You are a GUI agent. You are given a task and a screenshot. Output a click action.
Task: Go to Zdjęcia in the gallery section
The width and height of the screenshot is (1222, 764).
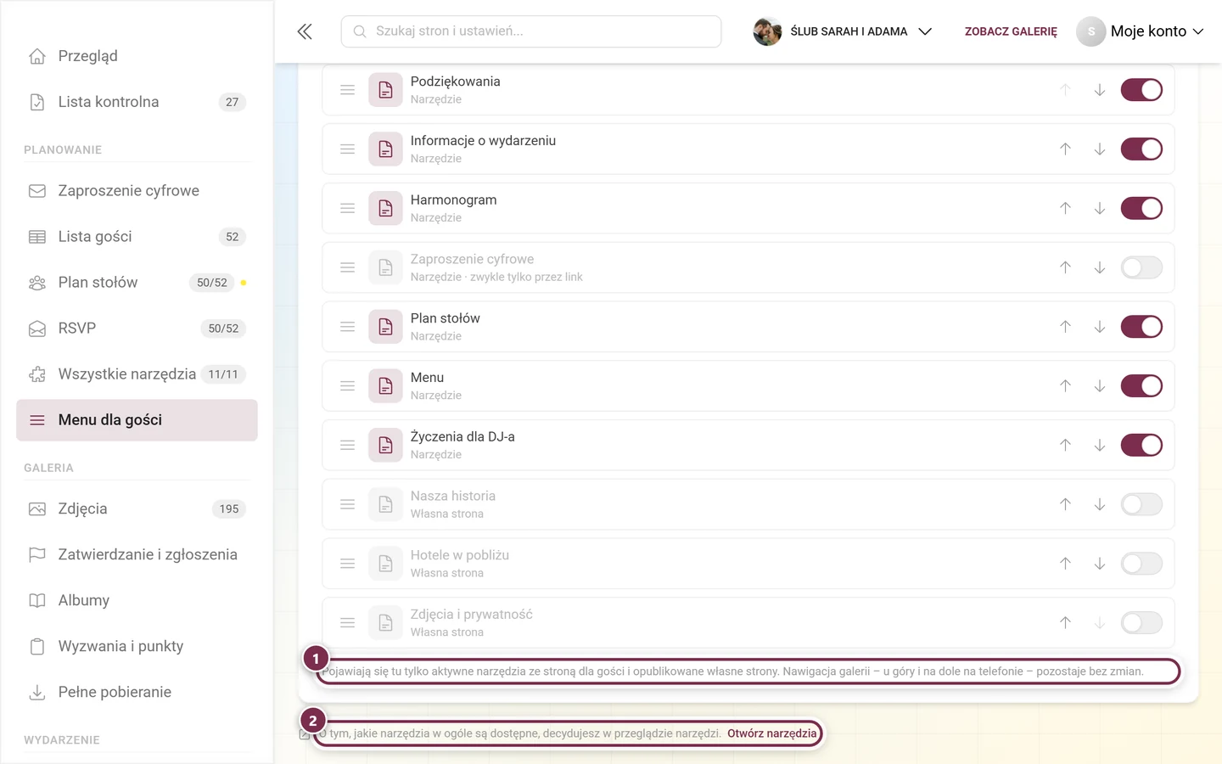point(137,509)
